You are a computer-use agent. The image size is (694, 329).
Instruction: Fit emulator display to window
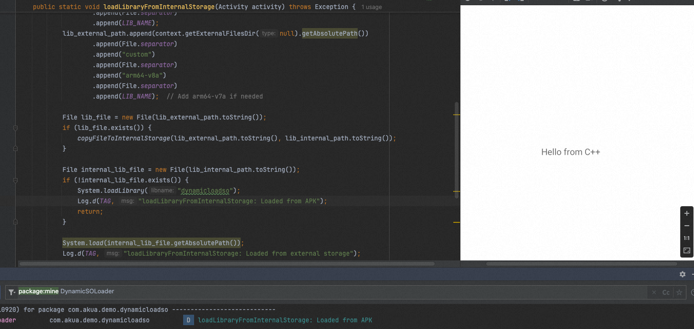(686, 250)
